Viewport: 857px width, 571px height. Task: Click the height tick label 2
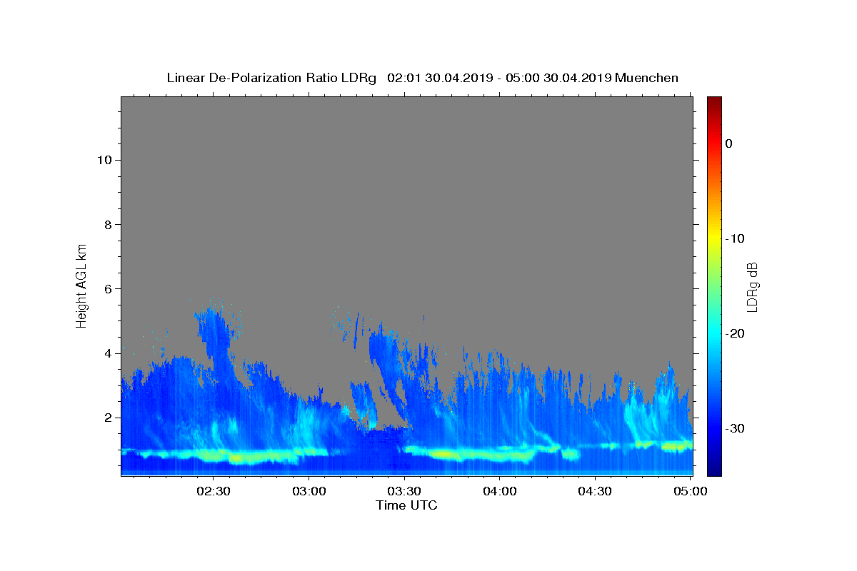(108, 418)
